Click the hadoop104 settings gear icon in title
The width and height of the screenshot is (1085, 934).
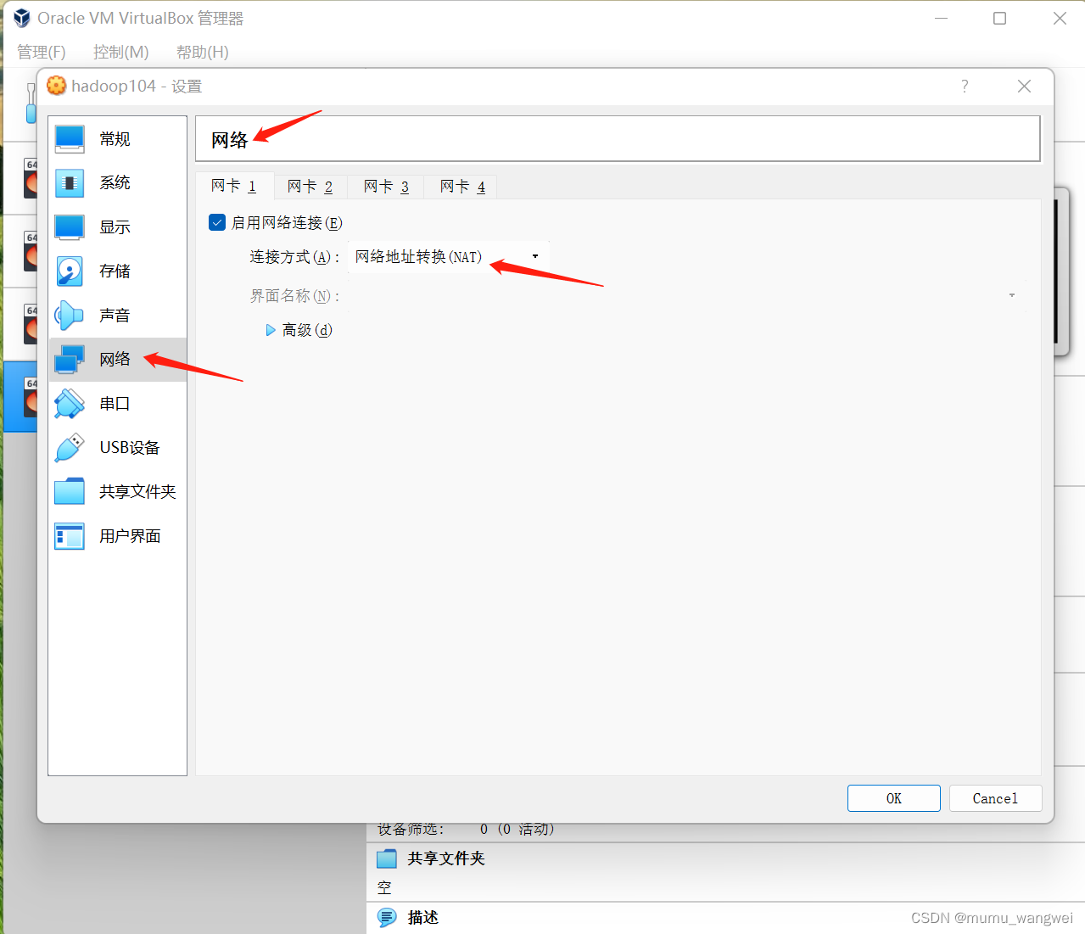coord(56,86)
